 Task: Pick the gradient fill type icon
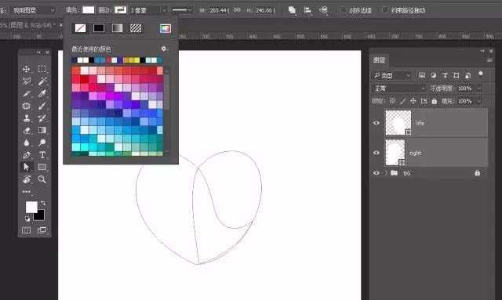pyautogui.click(x=117, y=28)
